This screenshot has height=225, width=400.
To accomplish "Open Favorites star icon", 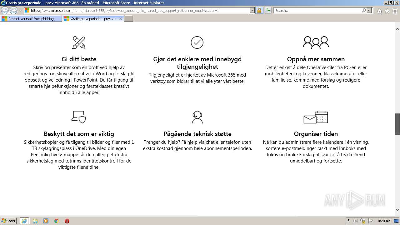I will pyautogui.click(x=387, y=11).
